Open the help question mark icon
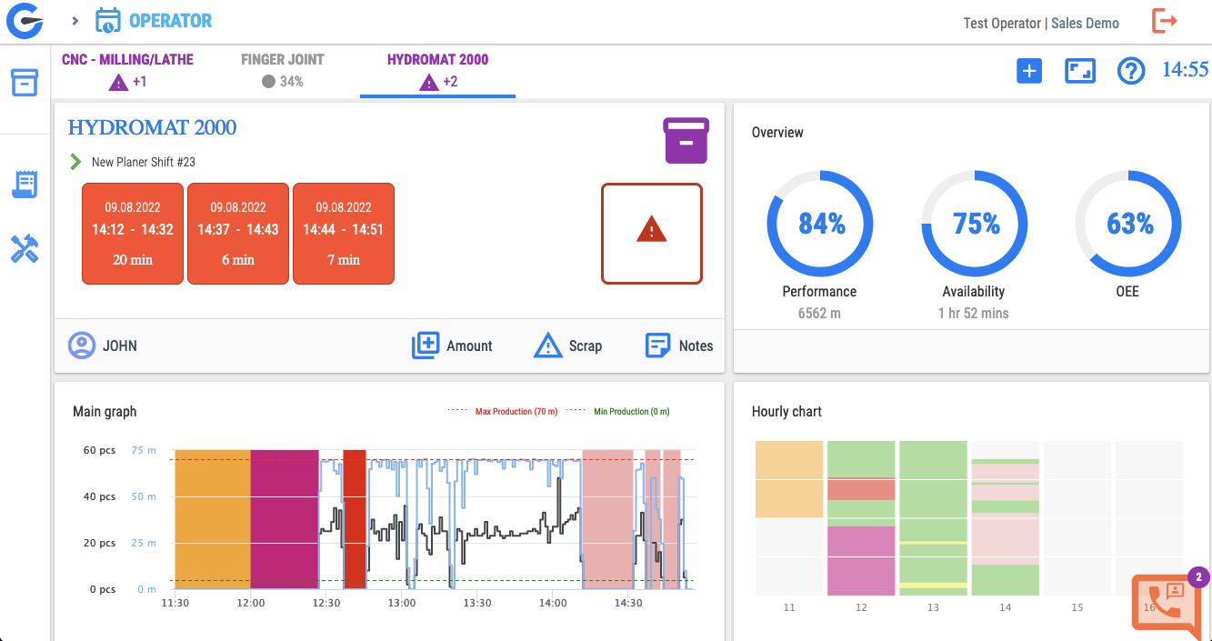1212x641 pixels. (x=1130, y=71)
